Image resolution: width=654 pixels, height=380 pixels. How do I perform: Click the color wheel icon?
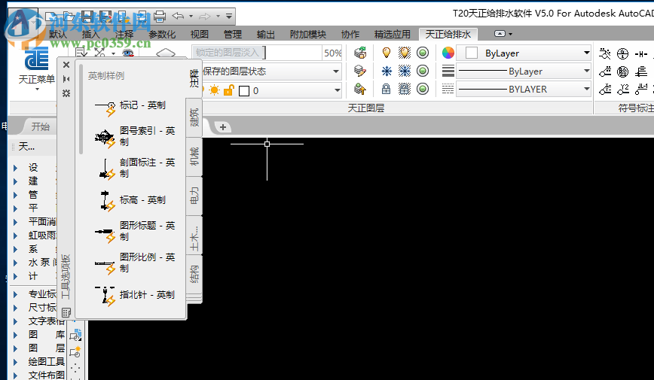click(448, 53)
